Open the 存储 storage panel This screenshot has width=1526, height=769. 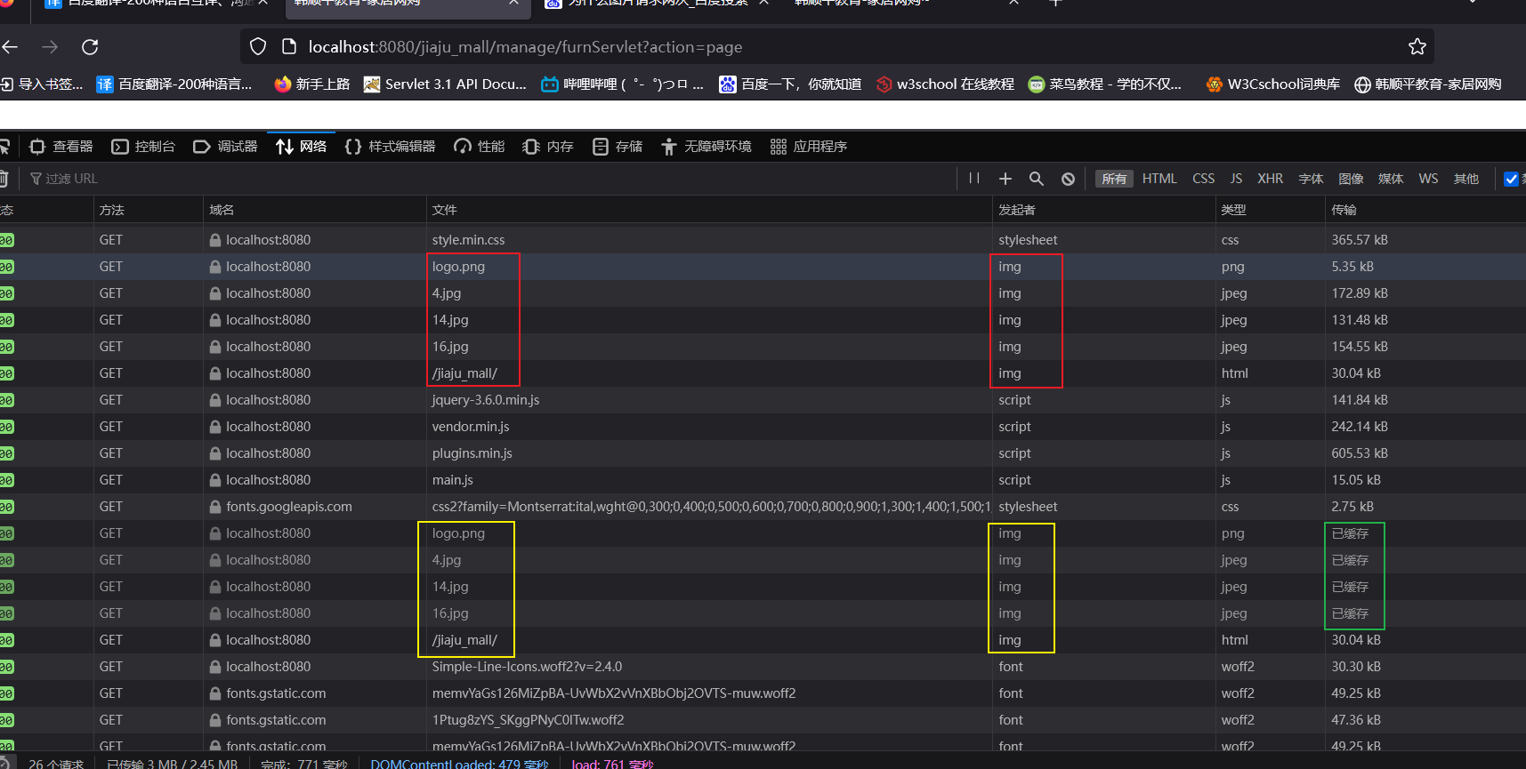click(x=618, y=147)
